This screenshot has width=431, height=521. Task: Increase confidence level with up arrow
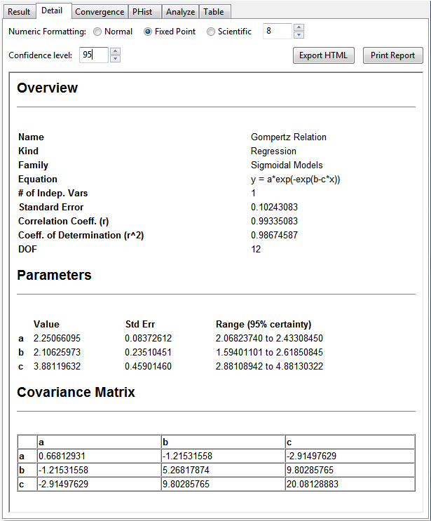[115, 51]
